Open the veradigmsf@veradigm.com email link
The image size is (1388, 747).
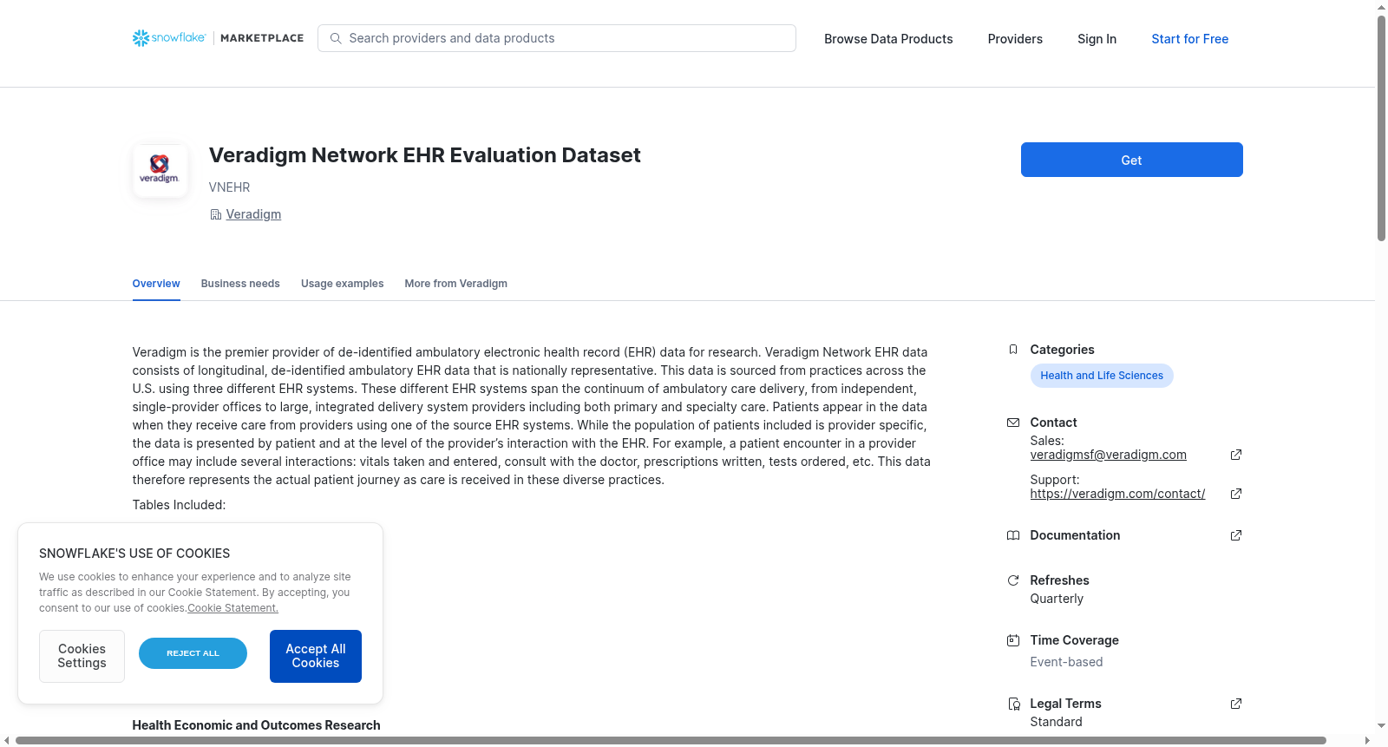1108,455
